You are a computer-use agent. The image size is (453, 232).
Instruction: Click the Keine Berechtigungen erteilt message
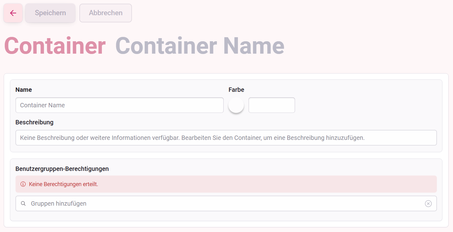[63, 184]
